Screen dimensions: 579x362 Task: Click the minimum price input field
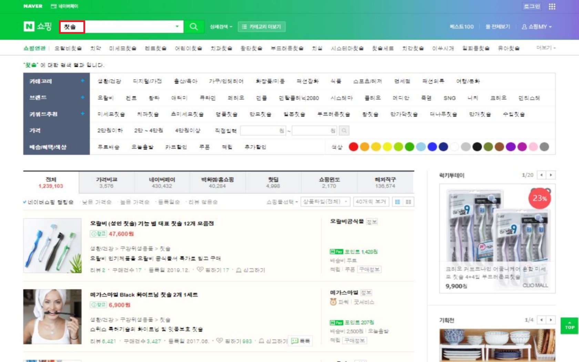[263, 130]
